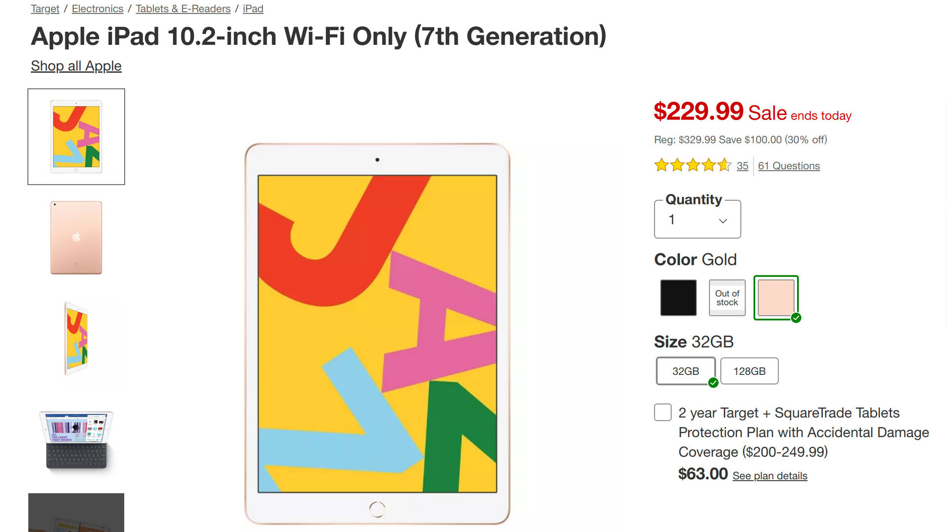Go to Target breadcrumb home
Image resolution: width=947 pixels, height=532 pixels.
click(45, 9)
